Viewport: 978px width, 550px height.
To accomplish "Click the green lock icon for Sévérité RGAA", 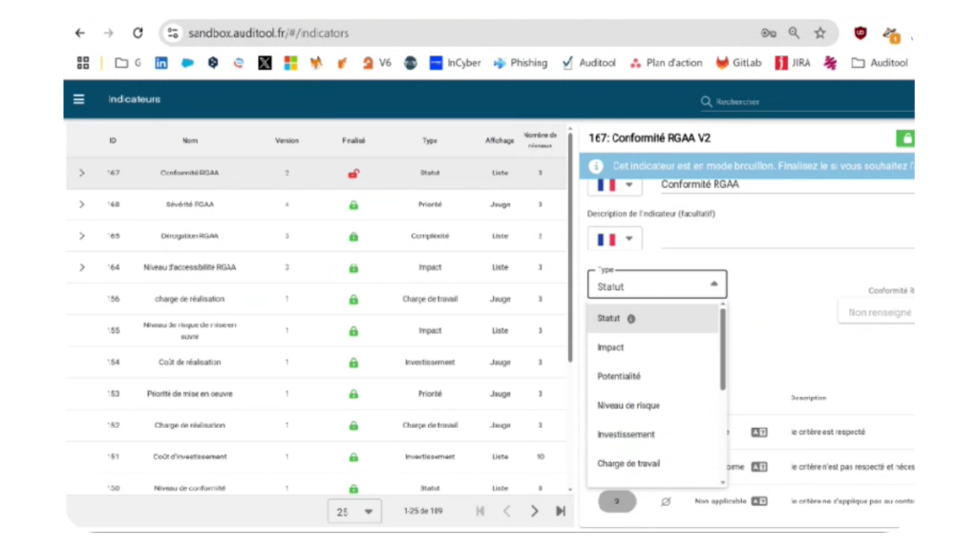I will click(x=353, y=204).
